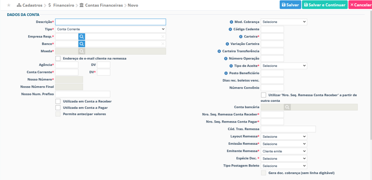The height and width of the screenshot is (180, 372).
Task: Click into the Descrição text field
Action: [110, 22]
